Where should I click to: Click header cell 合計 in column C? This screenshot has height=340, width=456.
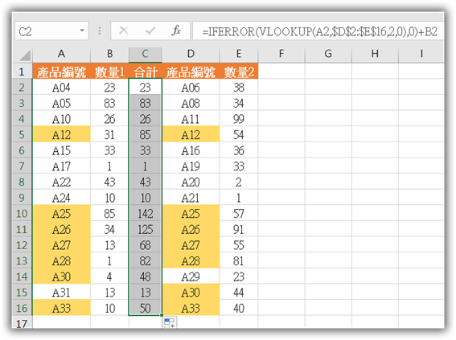pos(145,72)
